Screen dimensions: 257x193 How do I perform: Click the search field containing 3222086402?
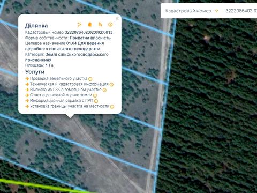[241, 11]
